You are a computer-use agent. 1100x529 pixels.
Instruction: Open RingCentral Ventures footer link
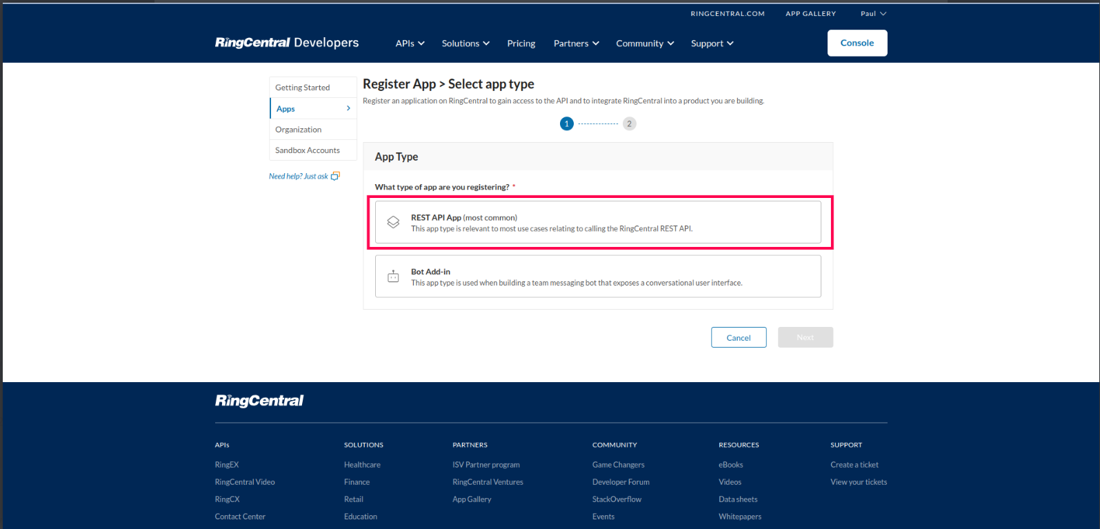pos(488,482)
